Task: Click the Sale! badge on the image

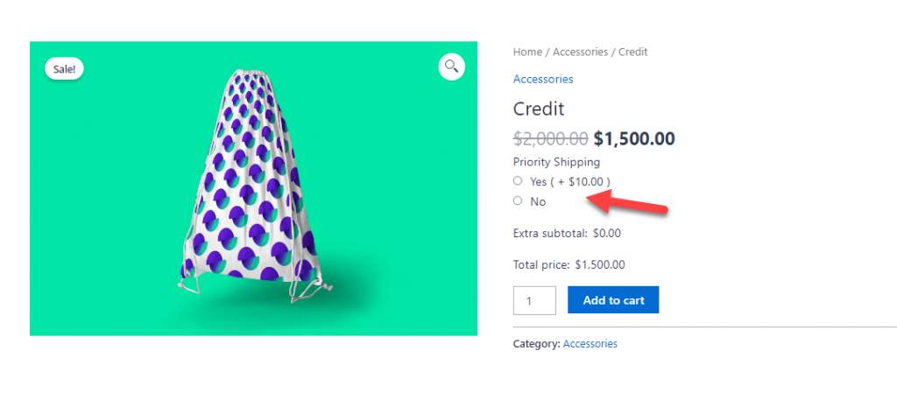Action: [64, 69]
